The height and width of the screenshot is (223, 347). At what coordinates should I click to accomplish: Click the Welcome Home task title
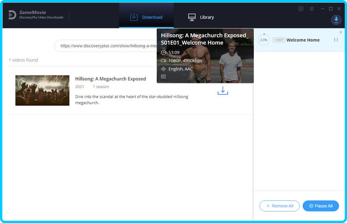303,40
